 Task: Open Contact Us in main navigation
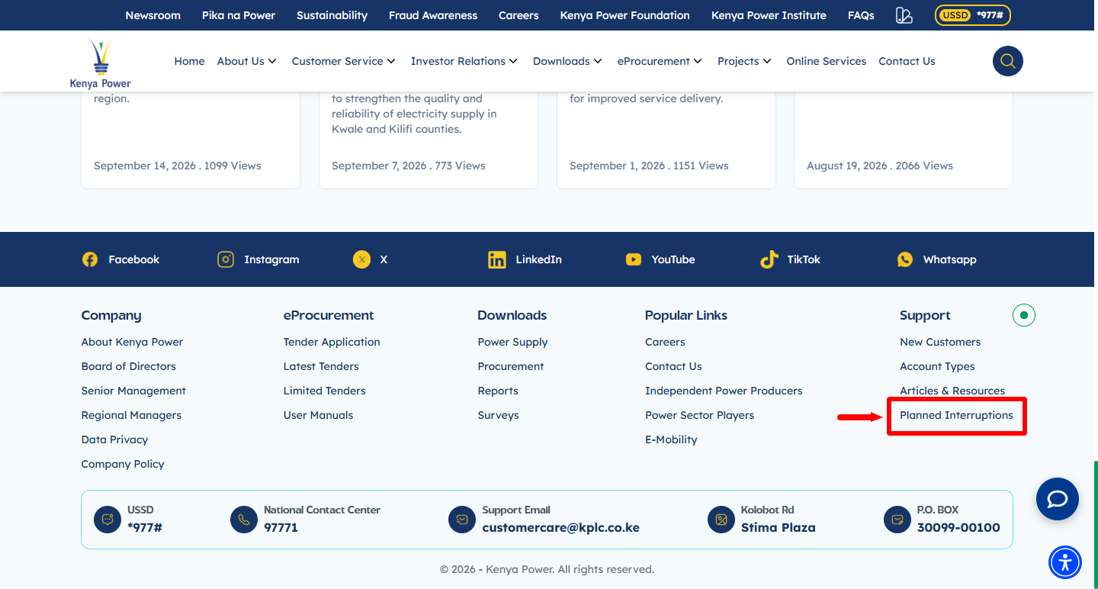pyautogui.click(x=907, y=61)
